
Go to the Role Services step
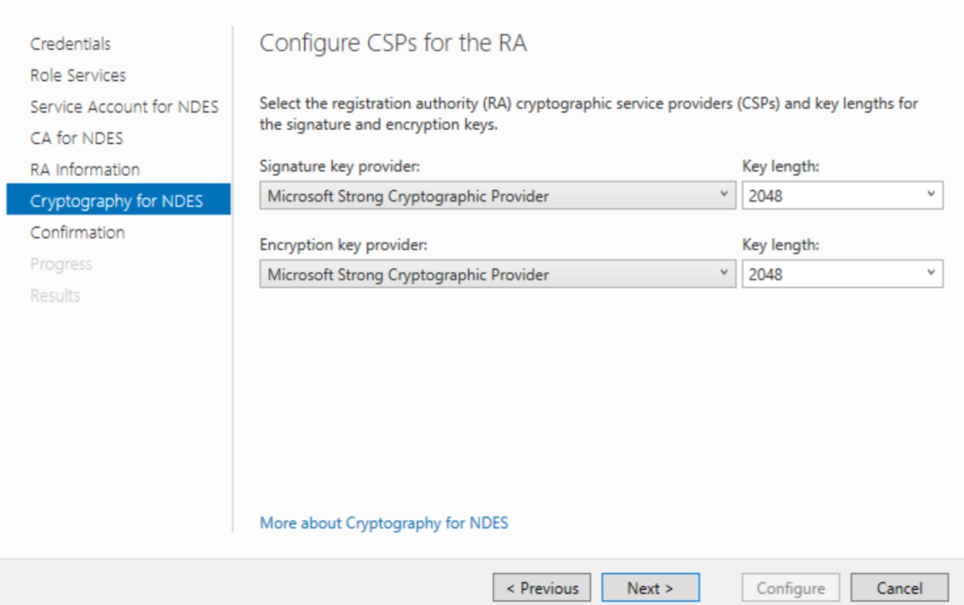[78, 75]
